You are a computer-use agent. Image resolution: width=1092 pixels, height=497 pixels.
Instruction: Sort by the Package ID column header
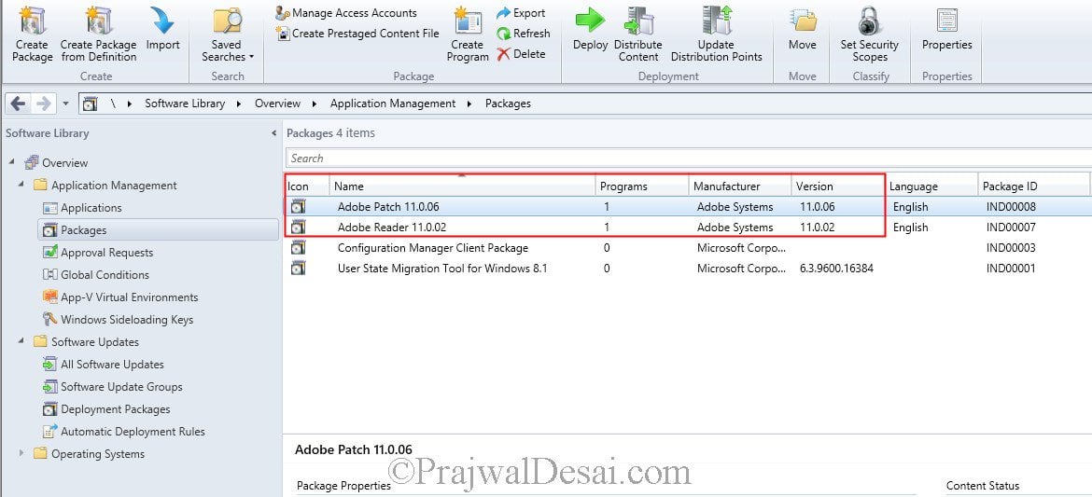(x=1033, y=186)
